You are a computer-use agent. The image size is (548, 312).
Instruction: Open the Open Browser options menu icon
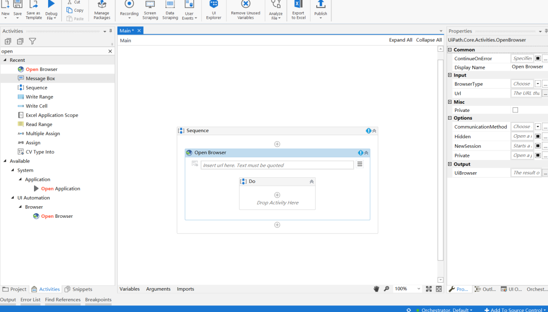tap(360, 164)
